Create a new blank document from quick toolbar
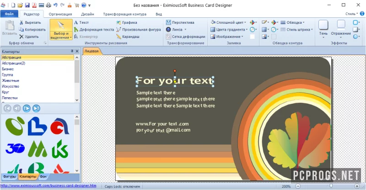 pos(13,5)
